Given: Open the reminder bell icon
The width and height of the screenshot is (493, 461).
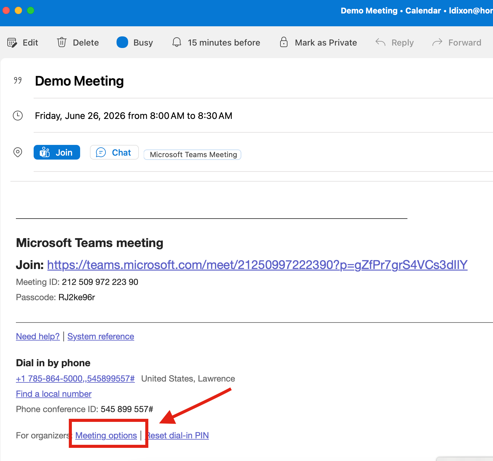Looking at the screenshot, I should tap(177, 42).
